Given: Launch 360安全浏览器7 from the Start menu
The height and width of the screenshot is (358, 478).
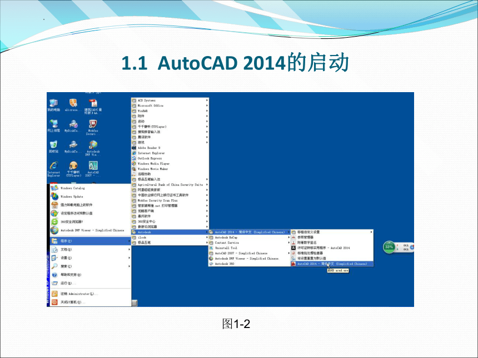Looking at the screenshot, I should [x=91, y=222].
